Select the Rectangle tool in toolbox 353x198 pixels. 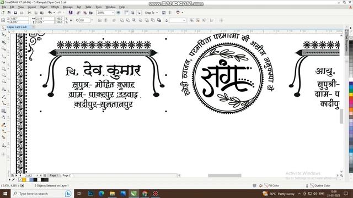pyautogui.click(x=3, y=69)
